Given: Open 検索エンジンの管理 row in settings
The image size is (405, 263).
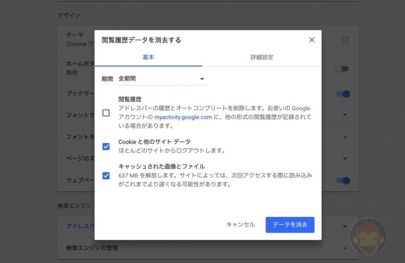Looking at the screenshot, I should click(208, 248).
